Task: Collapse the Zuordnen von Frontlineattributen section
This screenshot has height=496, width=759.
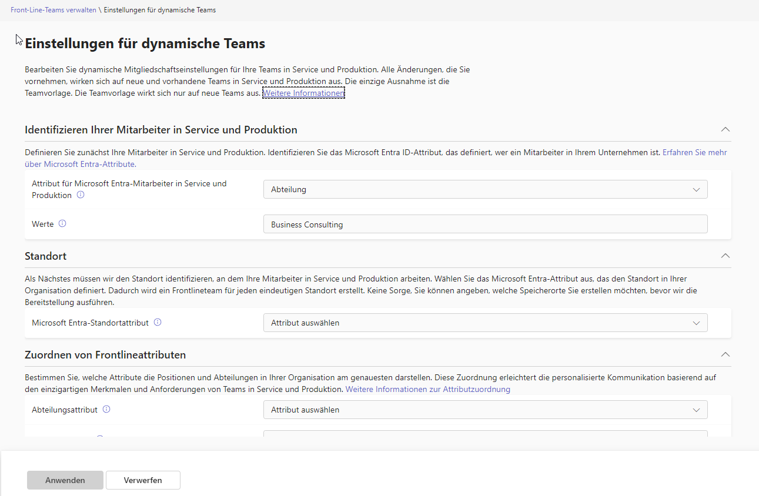Action: 725,354
